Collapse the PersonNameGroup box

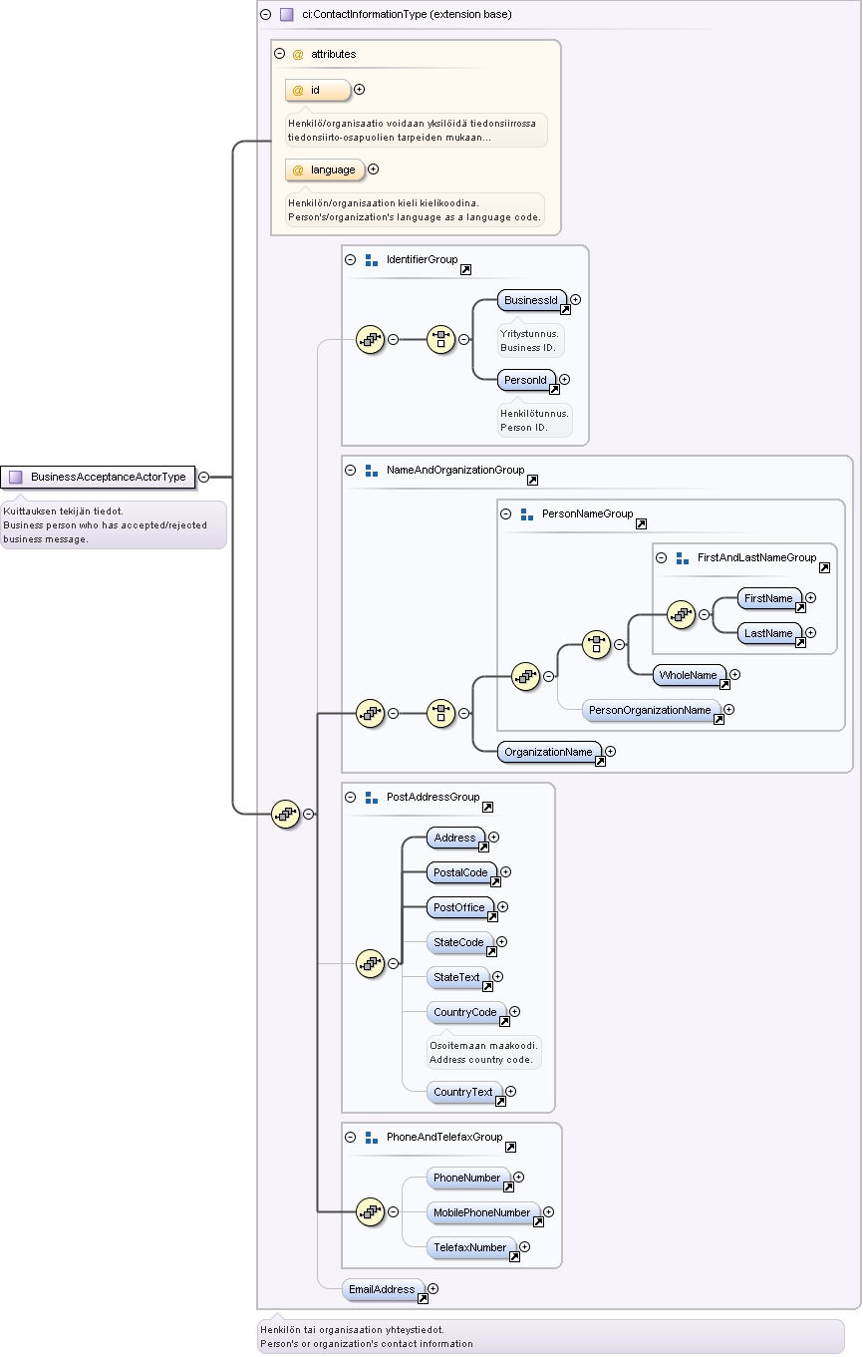505,514
